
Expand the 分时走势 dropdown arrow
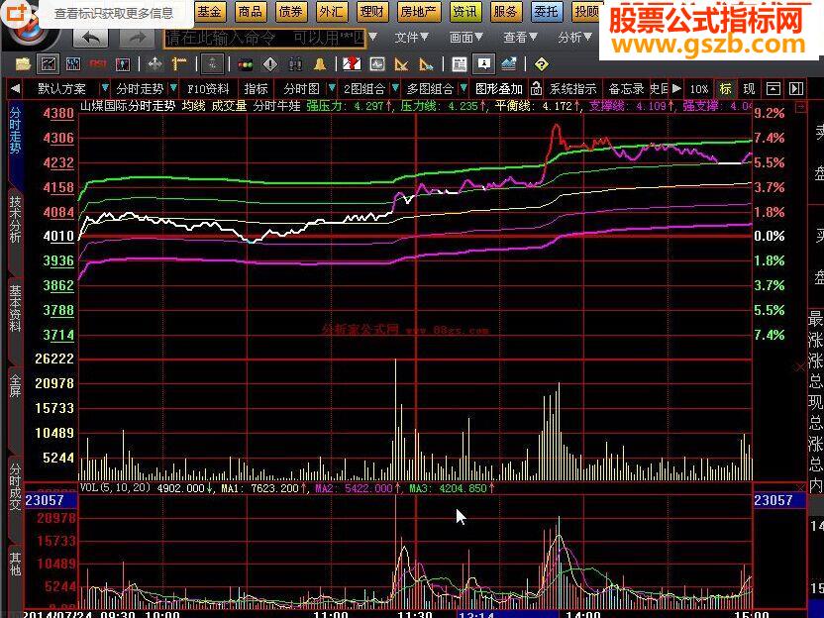173,88
